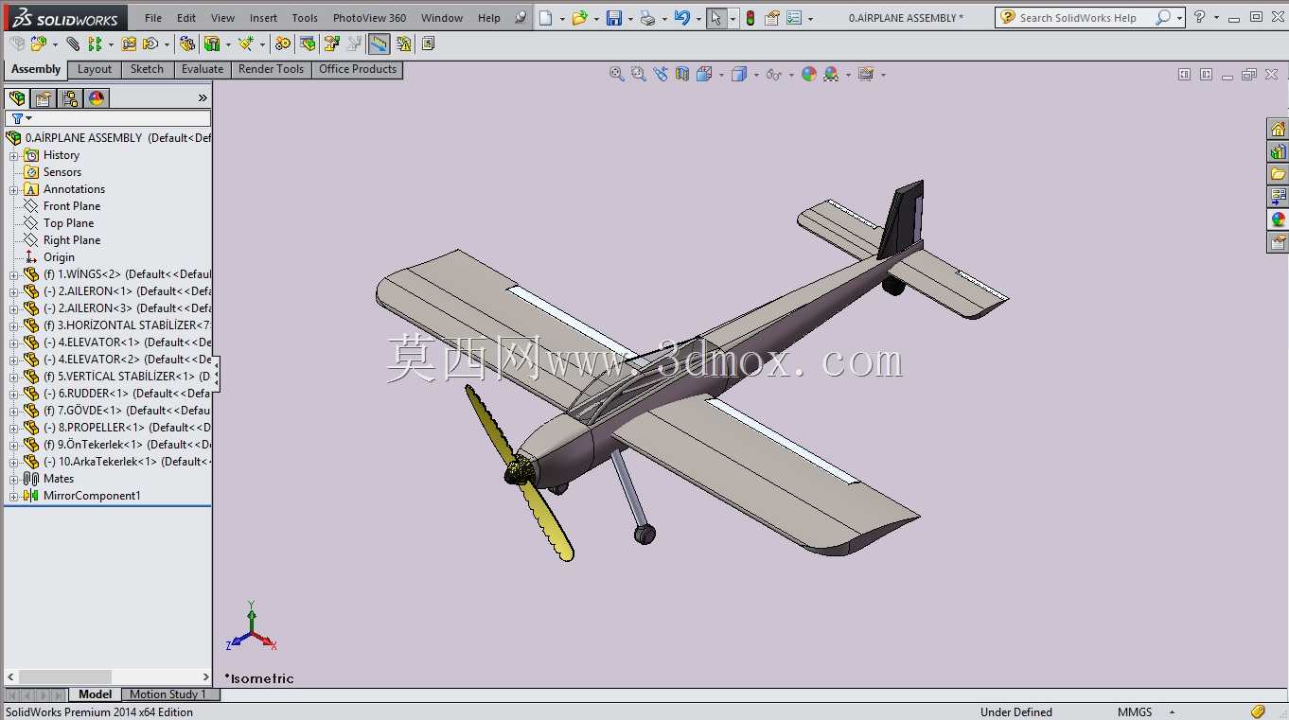Click the Exploded View icon
This screenshot has width=1289, height=720.
click(331, 44)
